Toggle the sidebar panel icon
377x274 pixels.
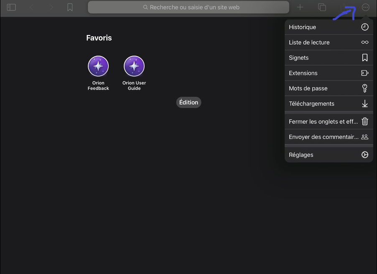click(x=11, y=8)
